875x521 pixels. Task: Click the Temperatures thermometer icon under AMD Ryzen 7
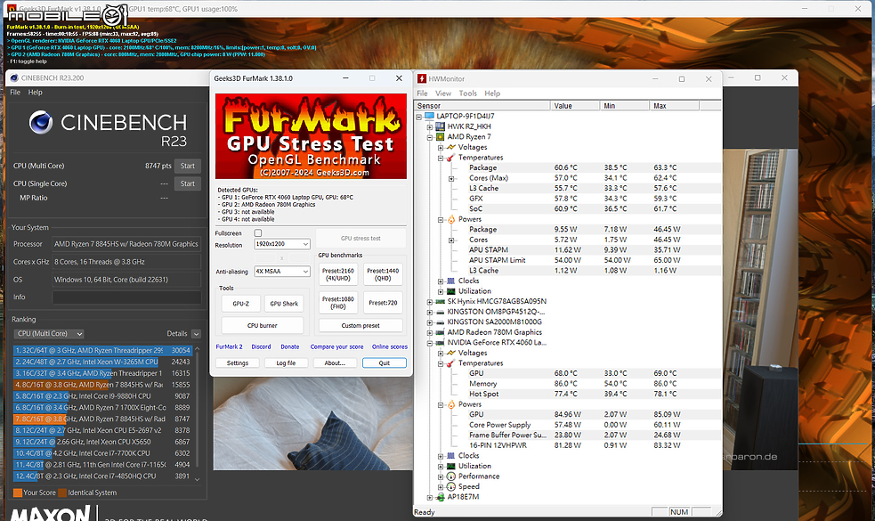point(451,158)
